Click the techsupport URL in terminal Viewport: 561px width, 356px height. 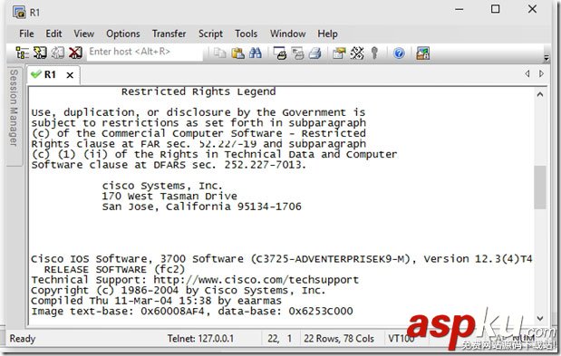point(256,280)
